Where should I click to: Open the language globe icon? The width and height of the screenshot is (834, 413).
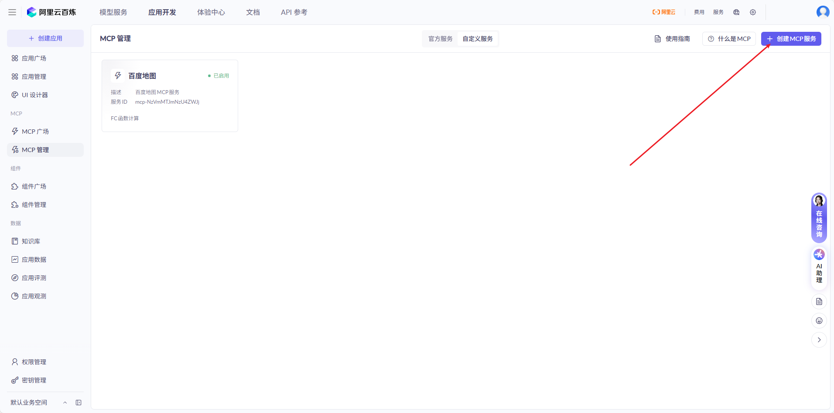pos(736,12)
